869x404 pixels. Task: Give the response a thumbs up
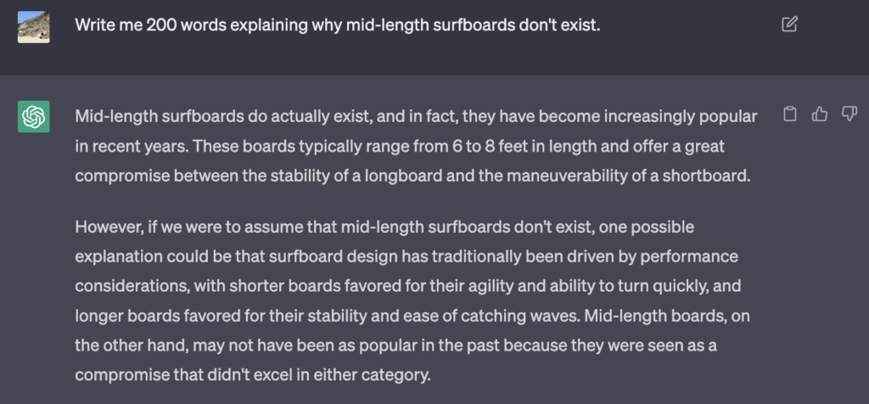(x=819, y=114)
